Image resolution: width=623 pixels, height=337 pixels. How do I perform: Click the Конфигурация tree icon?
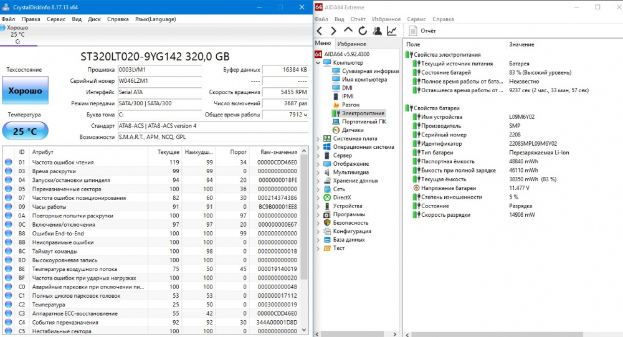[327, 231]
